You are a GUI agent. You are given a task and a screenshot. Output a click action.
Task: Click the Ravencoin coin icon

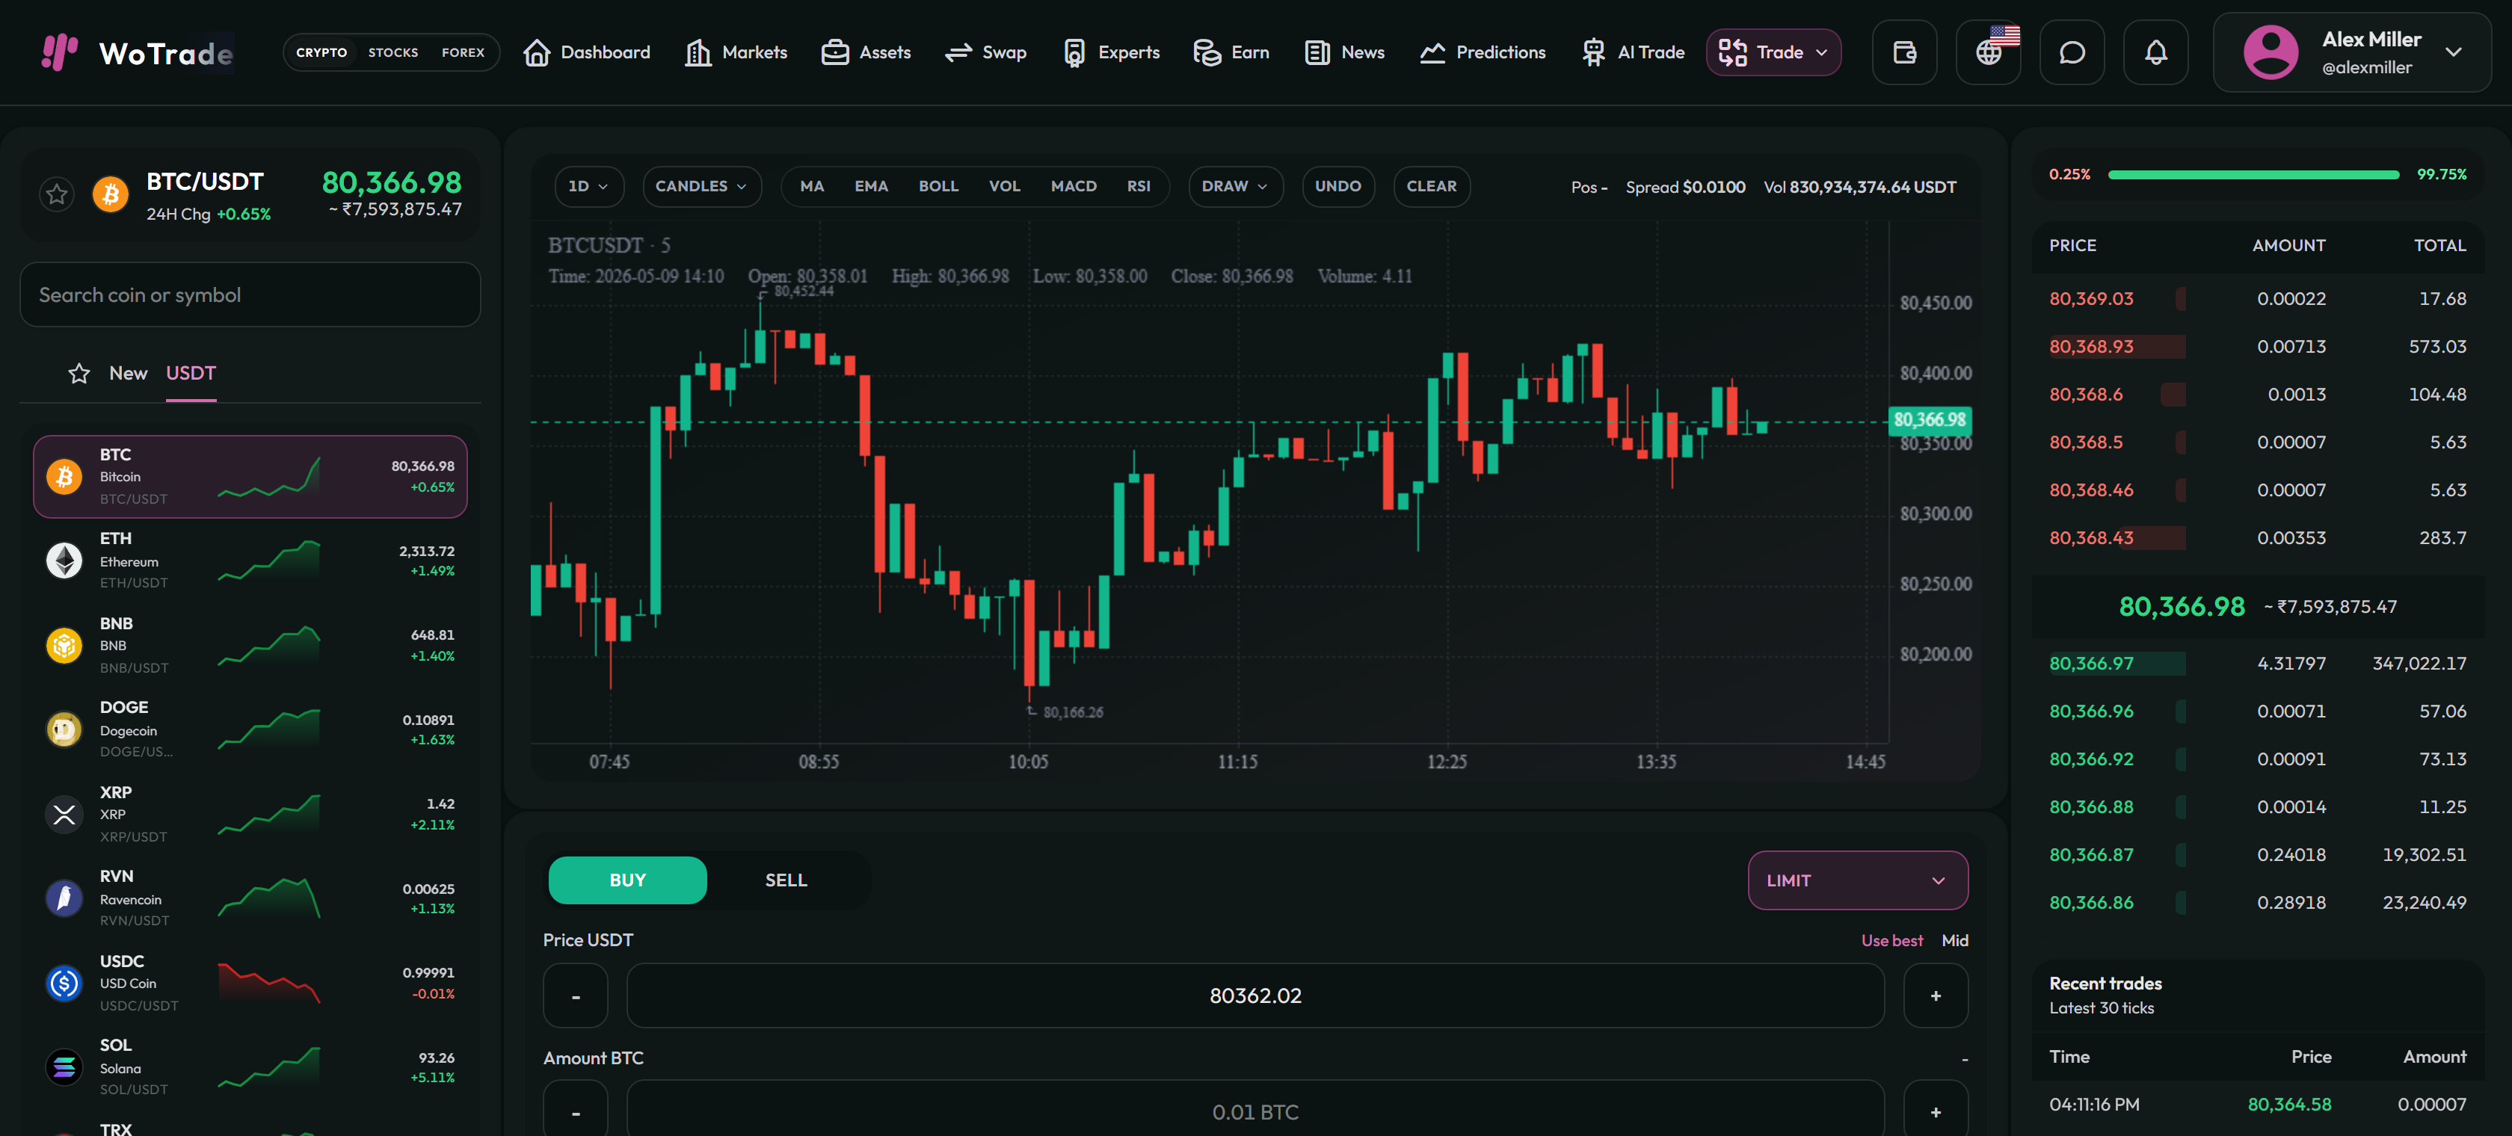64,898
